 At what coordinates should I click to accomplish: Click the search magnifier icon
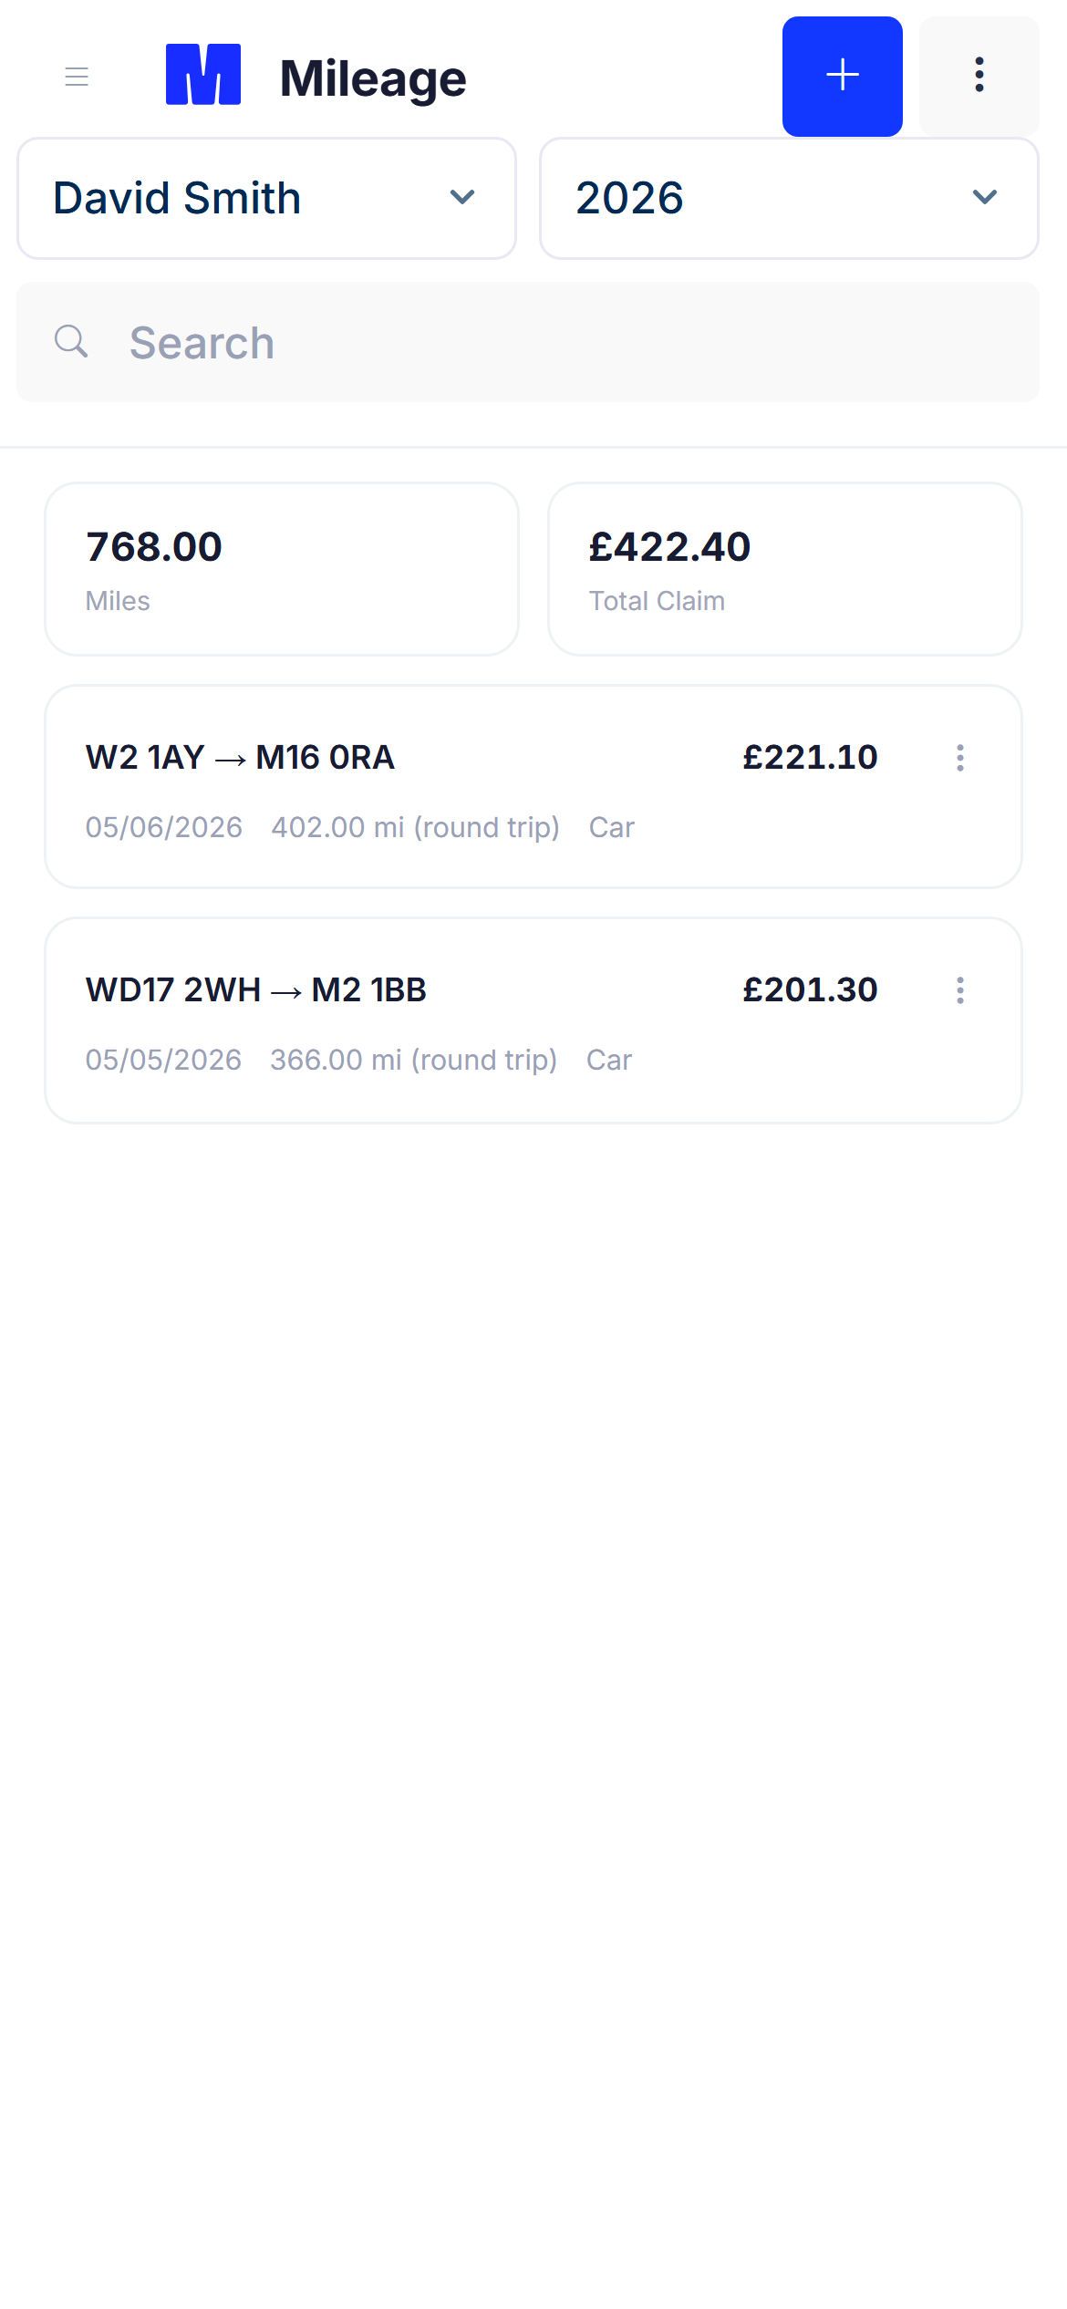point(71,342)
